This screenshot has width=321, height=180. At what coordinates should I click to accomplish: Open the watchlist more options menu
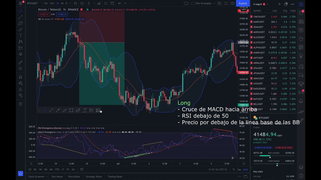pos(292,4)
